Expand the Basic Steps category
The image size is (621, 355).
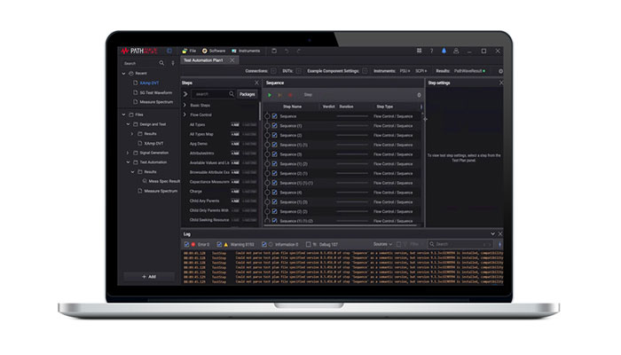tap(185, 105)
